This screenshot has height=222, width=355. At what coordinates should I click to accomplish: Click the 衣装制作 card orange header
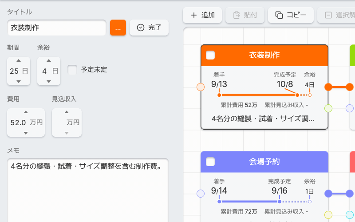[264, 55]
